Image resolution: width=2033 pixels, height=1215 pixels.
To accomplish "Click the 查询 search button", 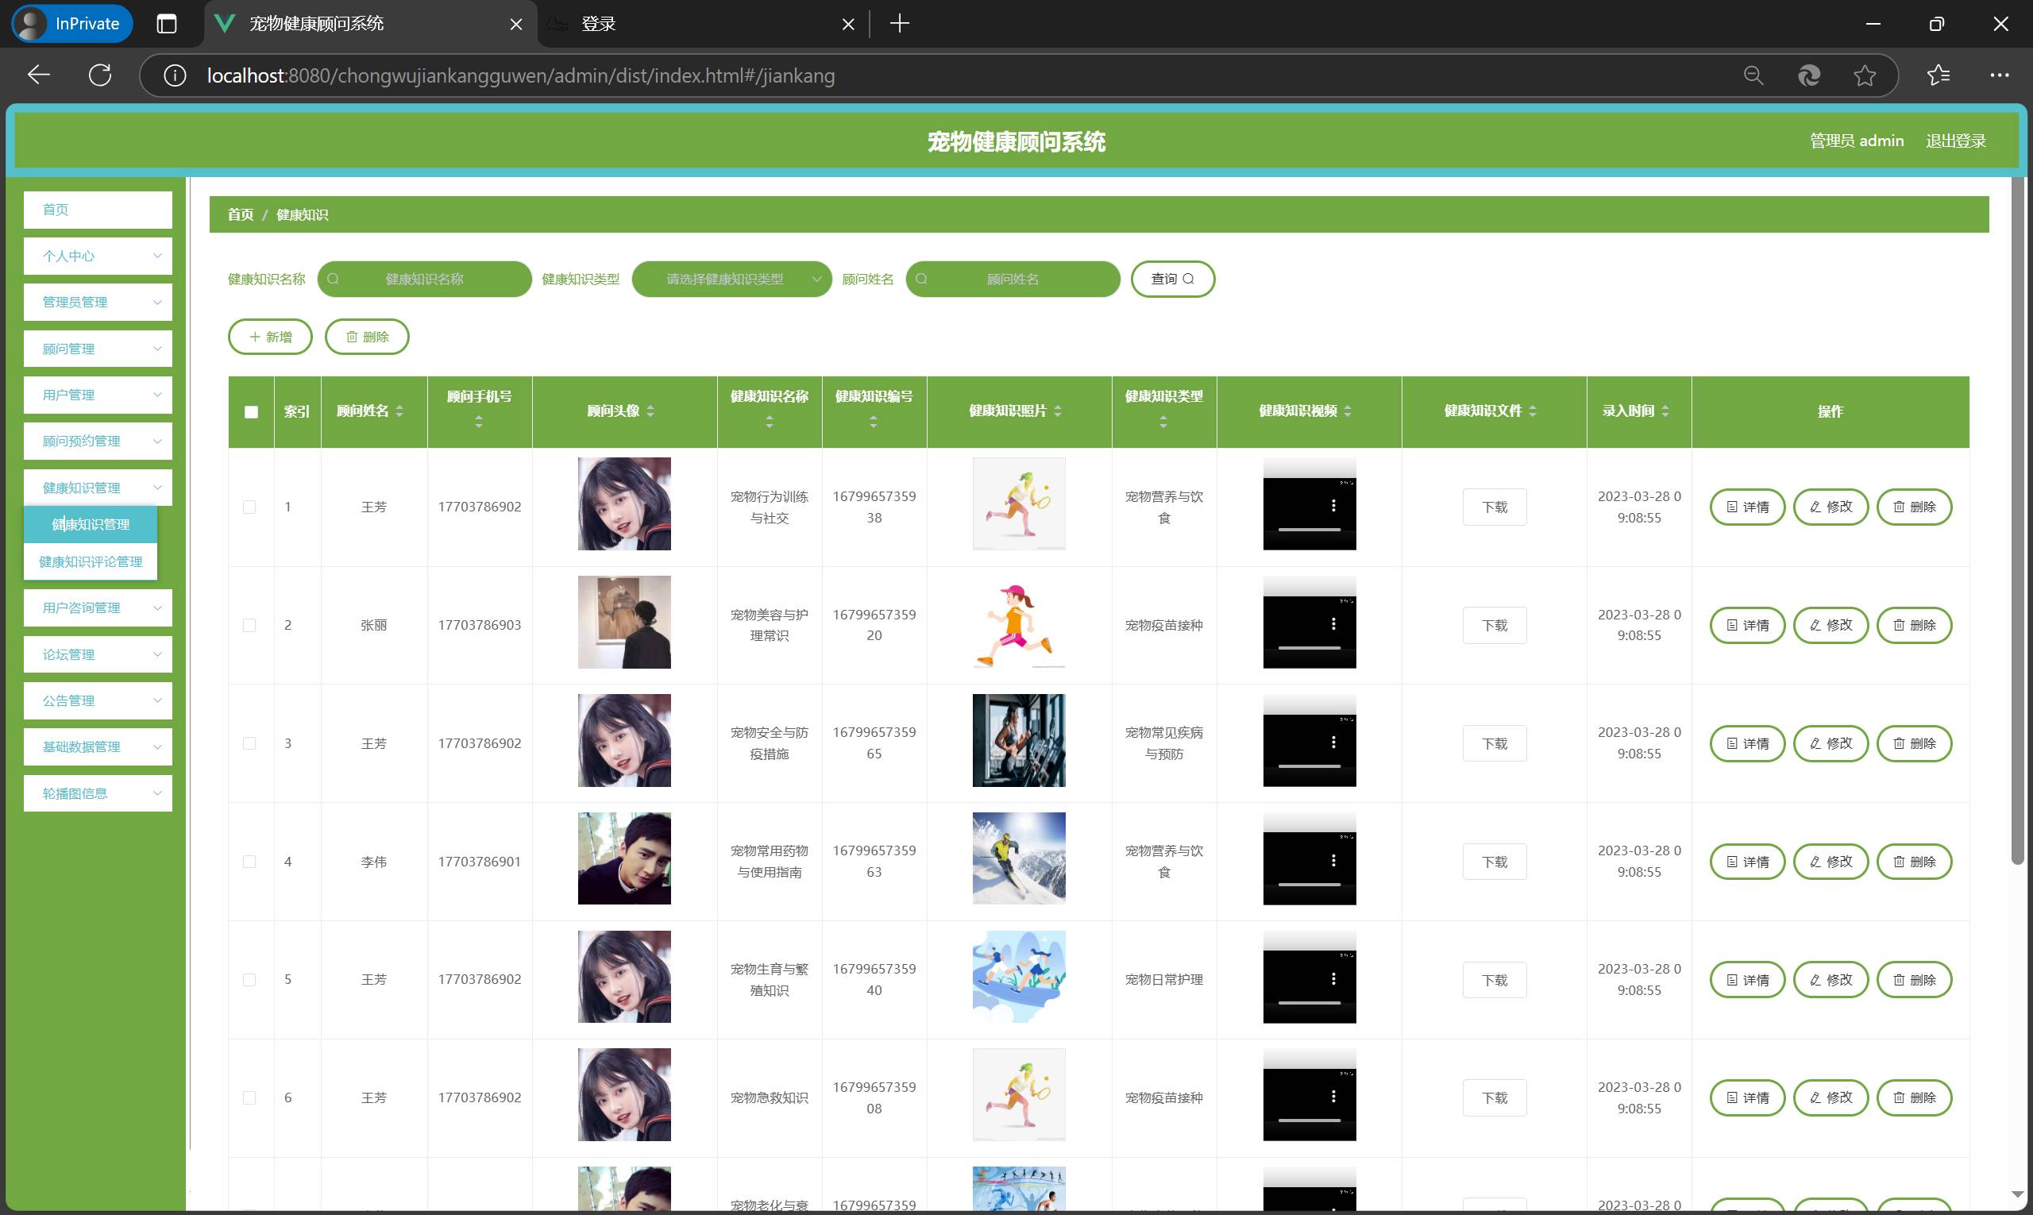I will [x=1171, y=280].
